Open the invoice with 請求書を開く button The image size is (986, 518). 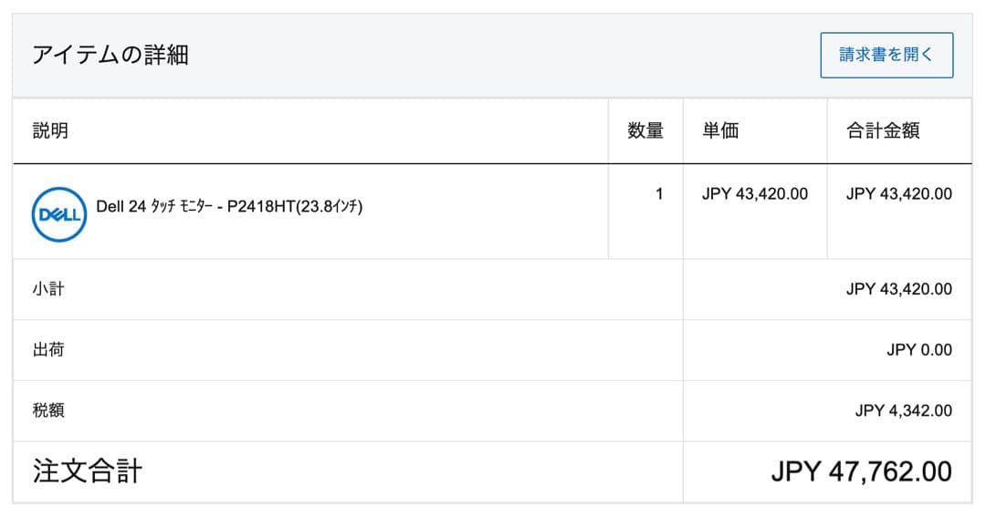[x=886, y=55]
